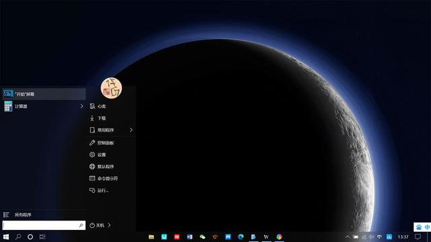This screenshot has height=242, width=431.
Task: Open 设置 settings from start menu
Action: coord(111,155)
